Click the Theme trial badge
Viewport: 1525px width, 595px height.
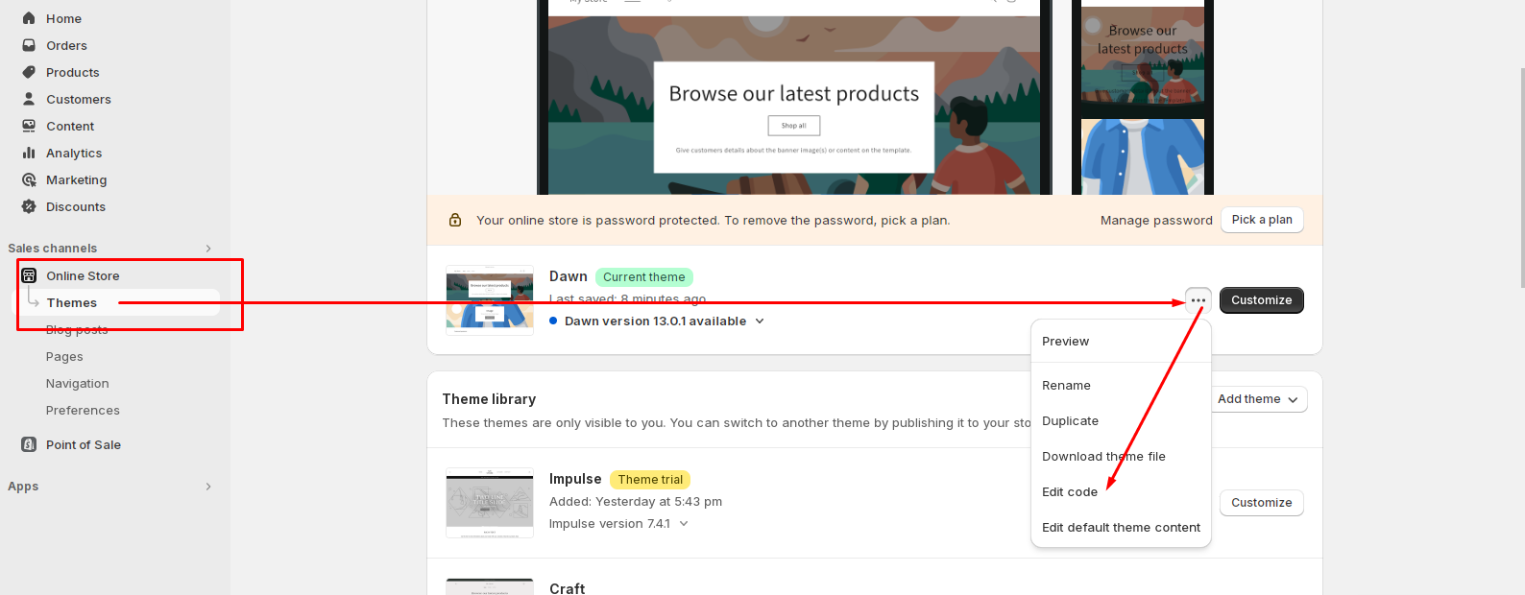pos(650,480)
